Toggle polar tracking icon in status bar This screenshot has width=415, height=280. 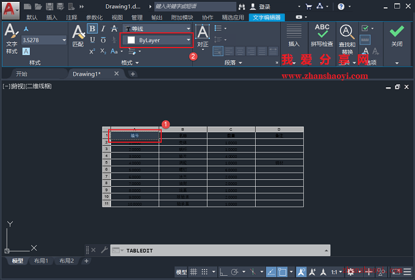[x=234, y=272]
